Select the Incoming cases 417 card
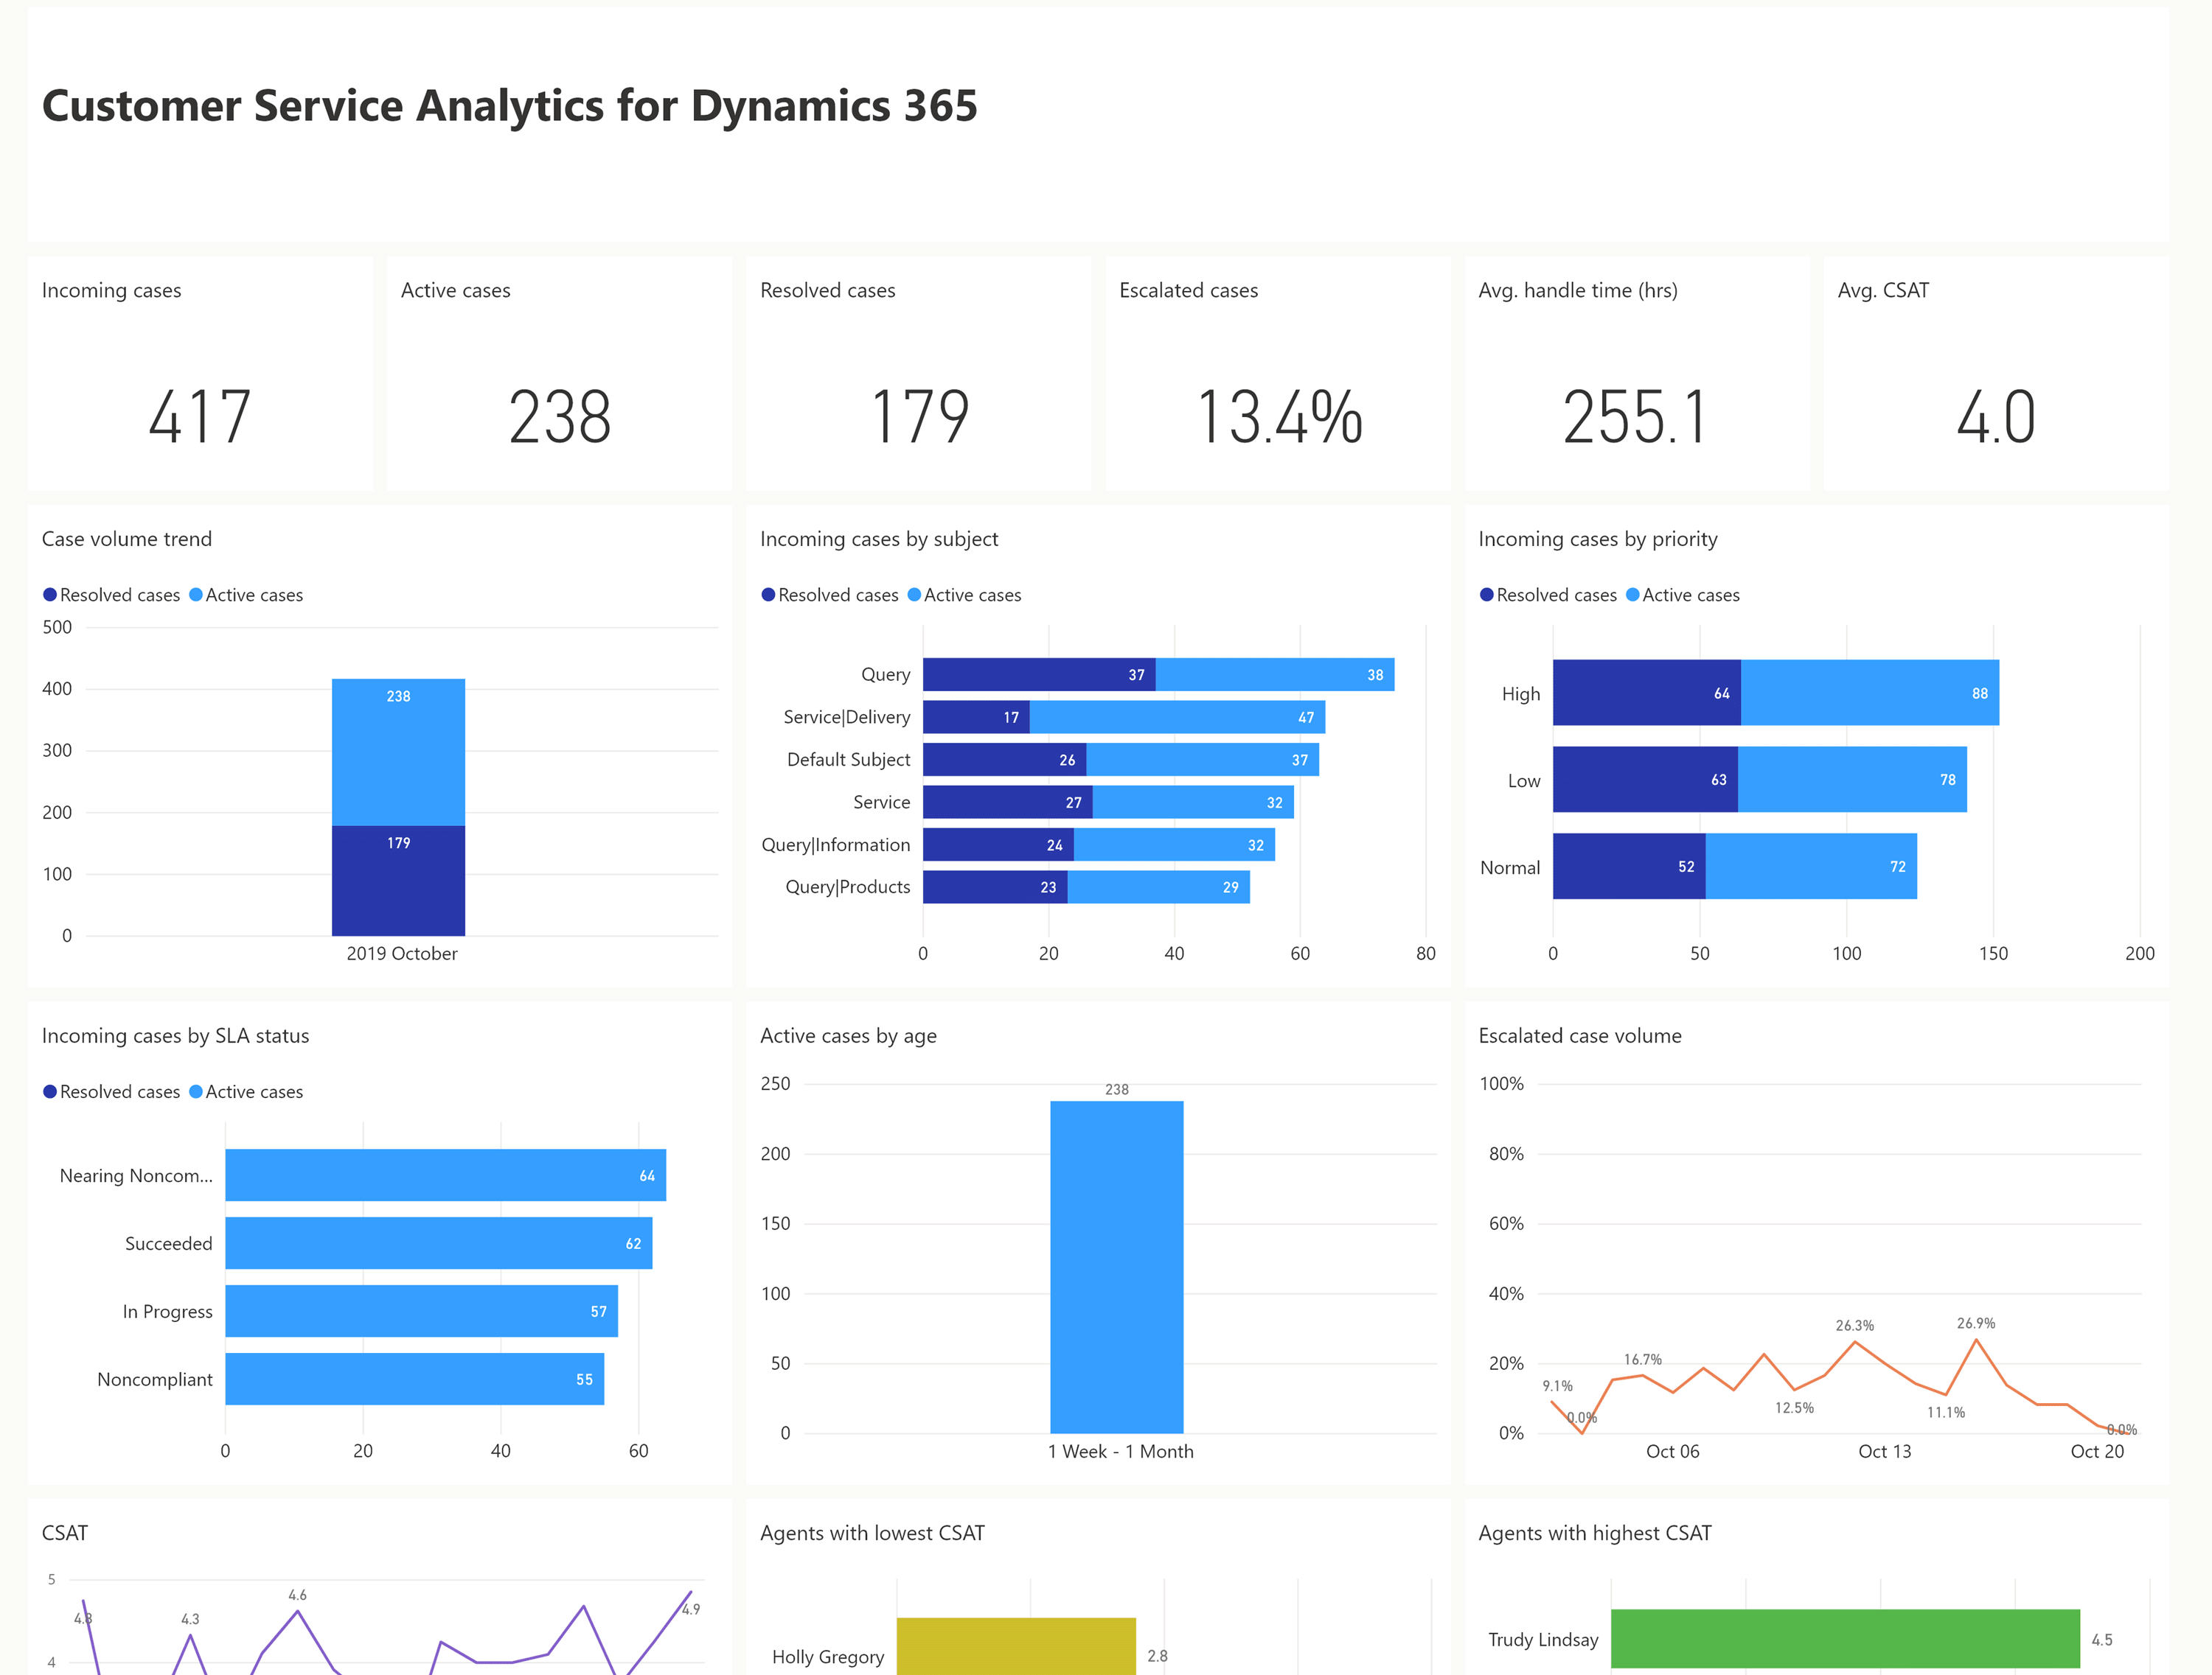This screenshot has height=1675, width=2212. pos(200,373)
